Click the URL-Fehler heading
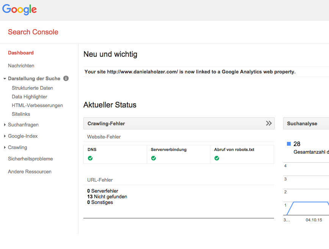Viewport: 329px width, 249px height. 100,180
